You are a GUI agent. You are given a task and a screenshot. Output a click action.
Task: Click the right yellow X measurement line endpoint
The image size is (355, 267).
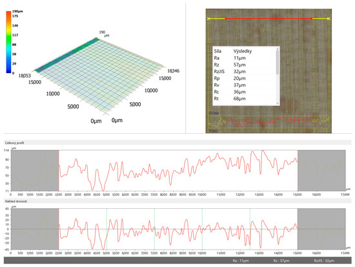329,19
